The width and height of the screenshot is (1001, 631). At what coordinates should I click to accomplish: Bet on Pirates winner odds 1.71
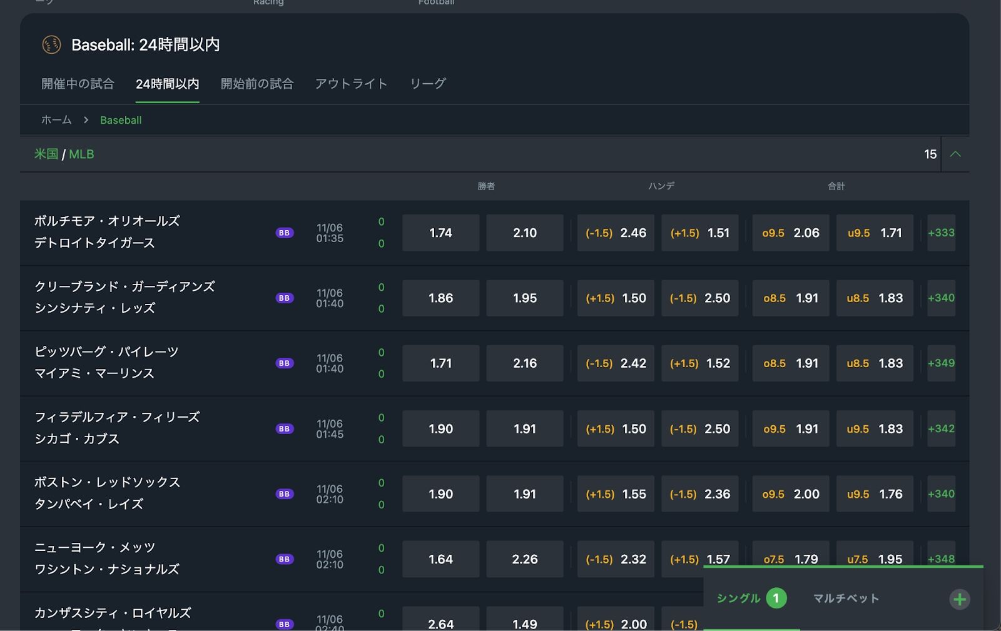tap(440, 363)
